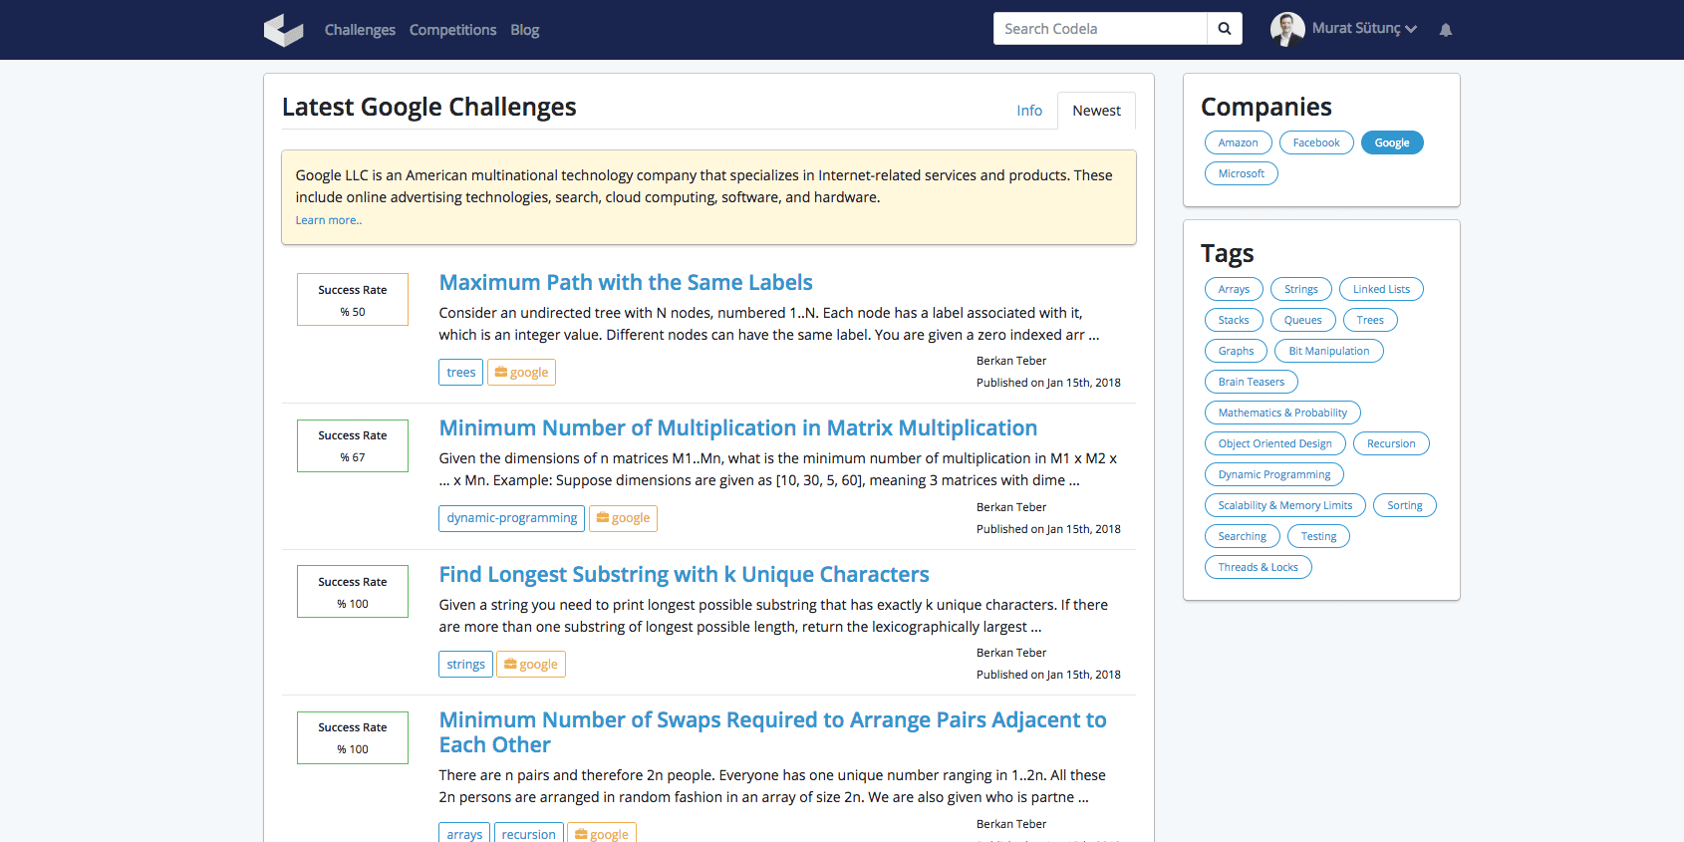Click the Search Codela input field
This screenshot has width=1684, height=842.
1099,29
